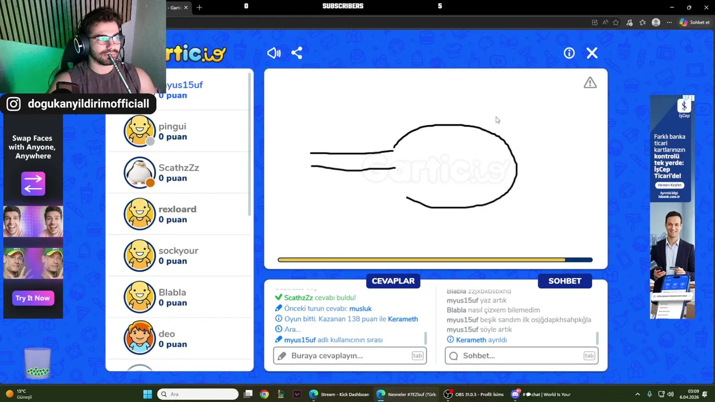Open the favorites list icon

tap(642, 22)
